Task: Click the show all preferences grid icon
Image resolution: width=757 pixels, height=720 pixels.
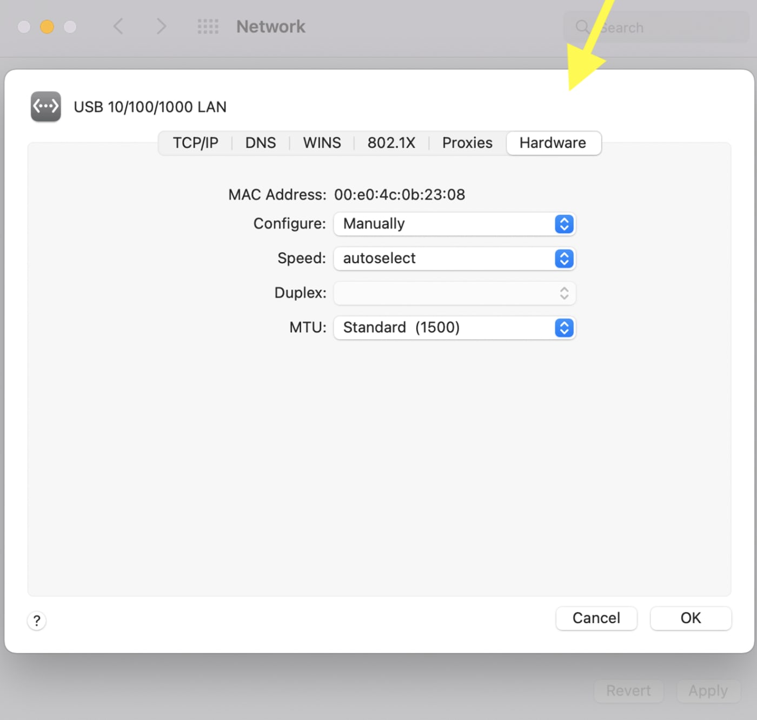Action: coord(208,26)
